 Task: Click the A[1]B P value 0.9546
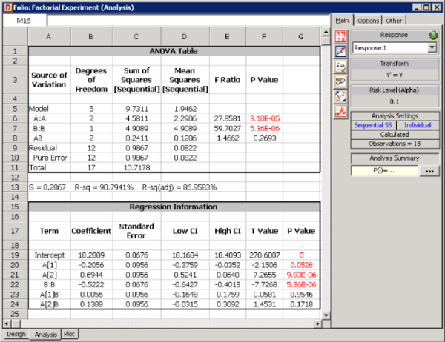301,295
